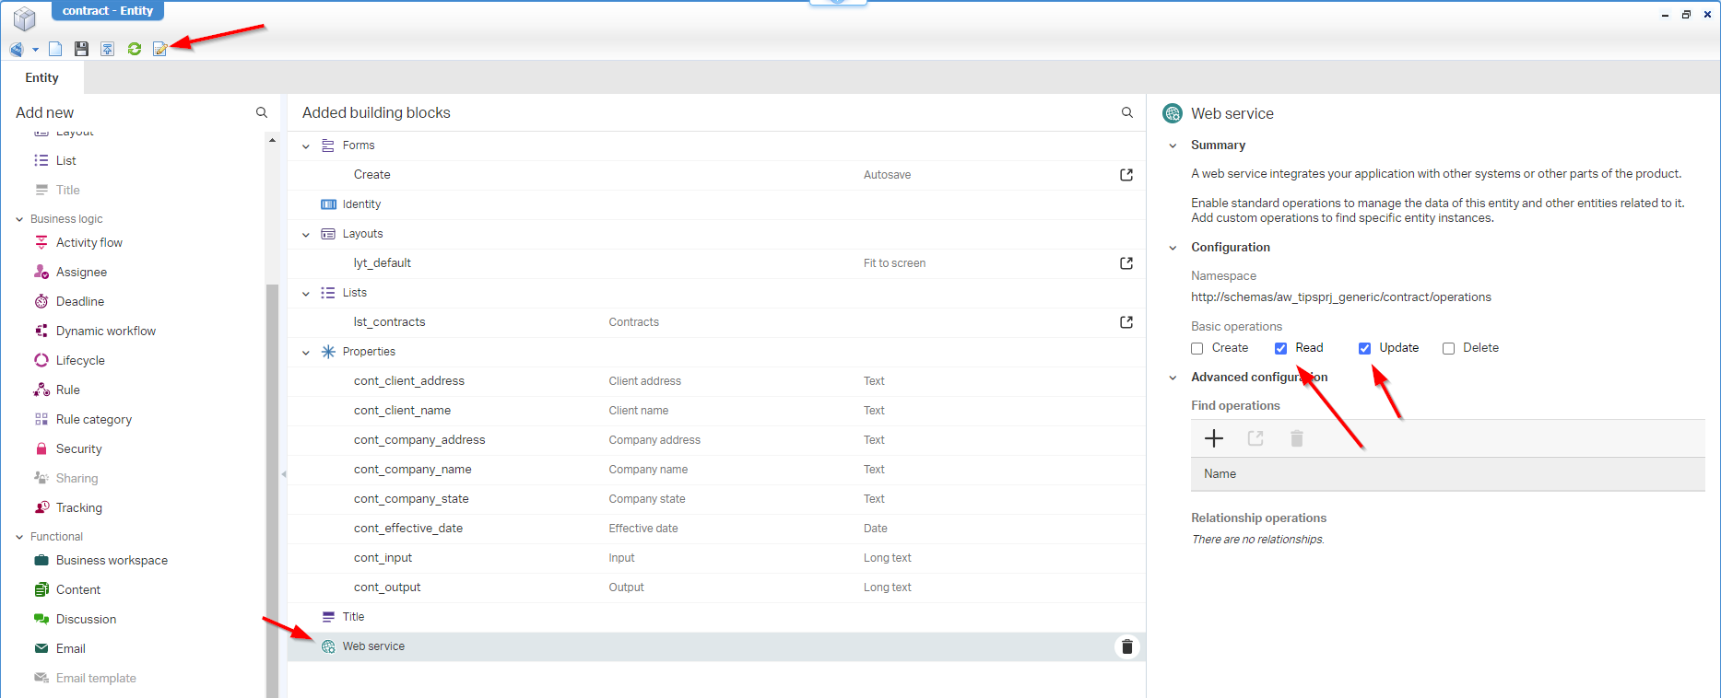Collapse the Business logic group
The image size is (1721, 698).
point(19,219)
